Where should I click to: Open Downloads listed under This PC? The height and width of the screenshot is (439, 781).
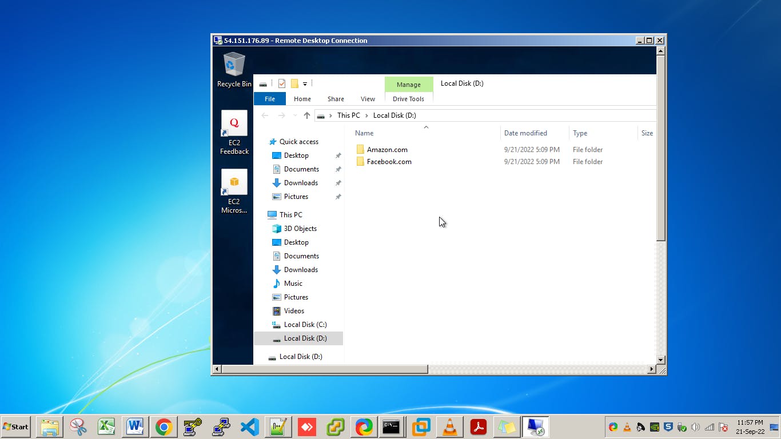(301, 270)
